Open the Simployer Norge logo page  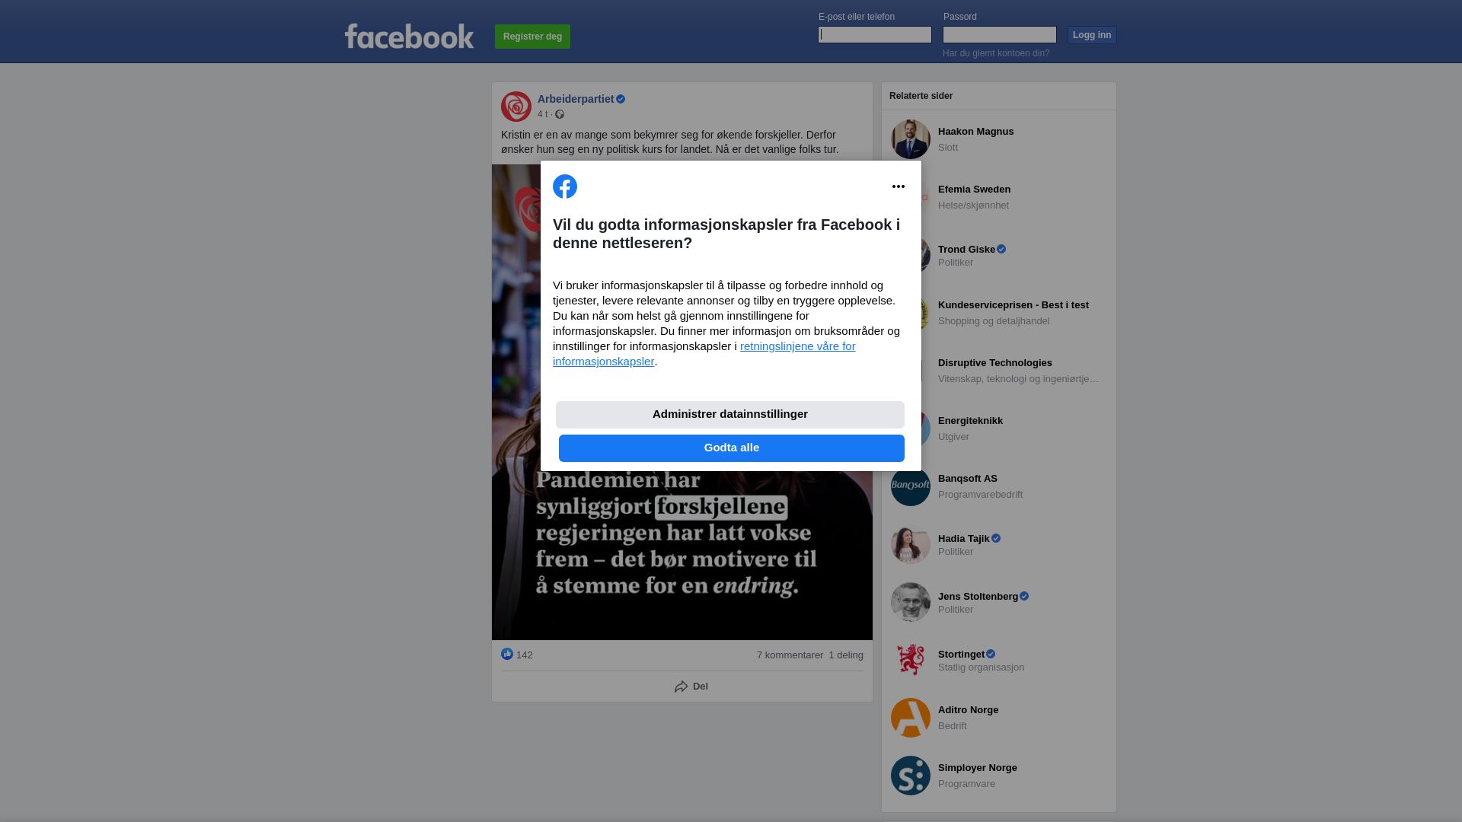(x=911, y=776)
